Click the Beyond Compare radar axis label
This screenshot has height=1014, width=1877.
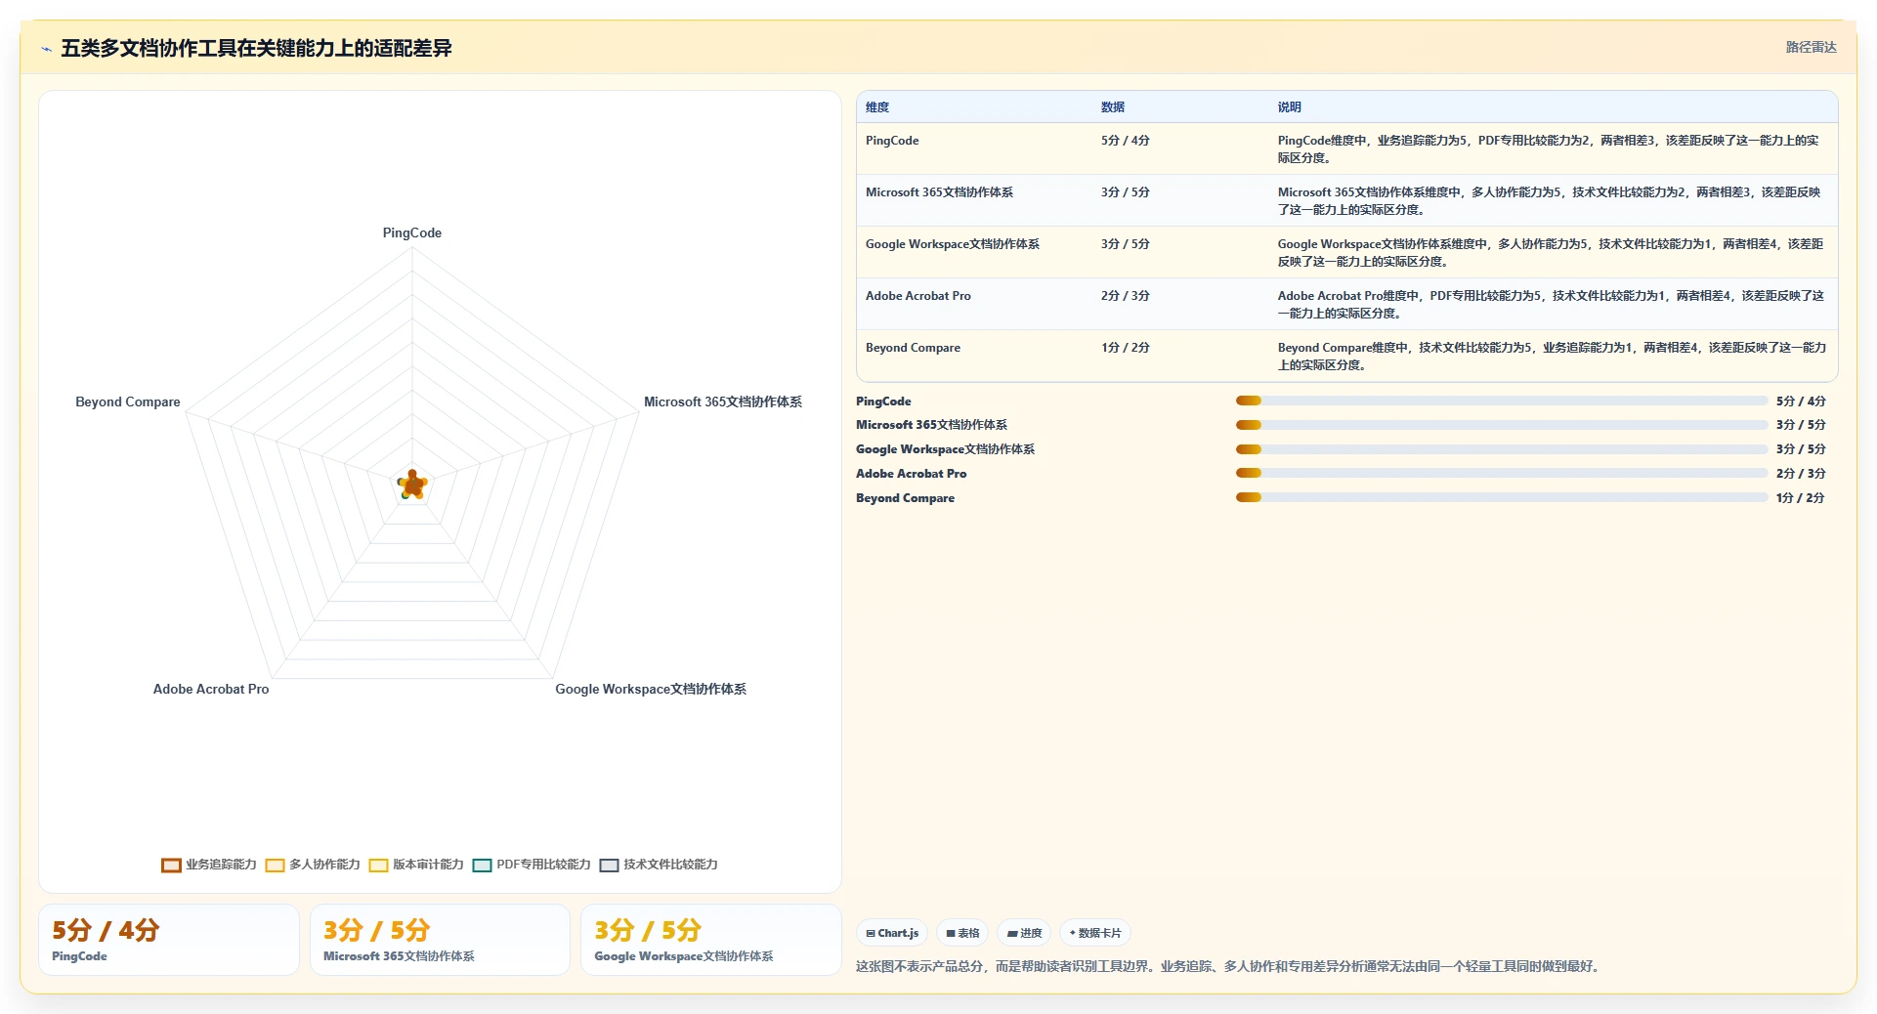coord(128,401)
